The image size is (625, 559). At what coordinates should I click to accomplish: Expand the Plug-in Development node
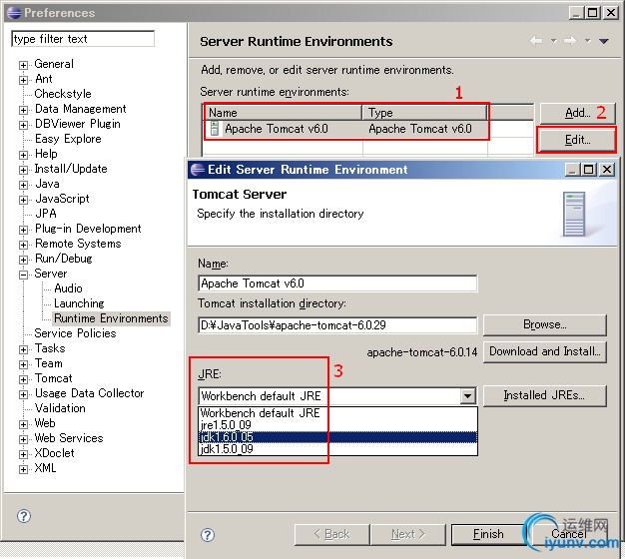click(x=24, y=230)
